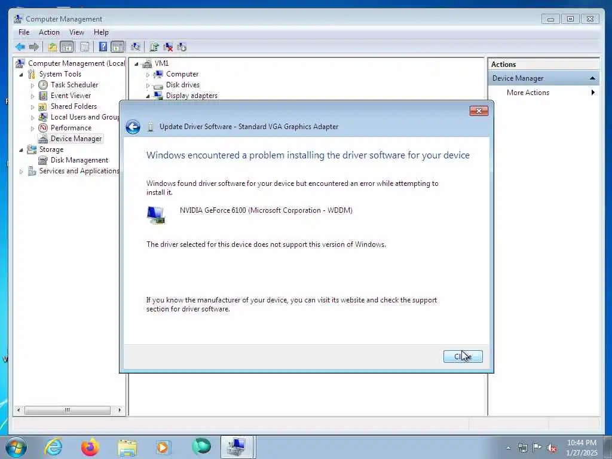Click the console tree horizontal scrollbar thumb

coord(68,410)
